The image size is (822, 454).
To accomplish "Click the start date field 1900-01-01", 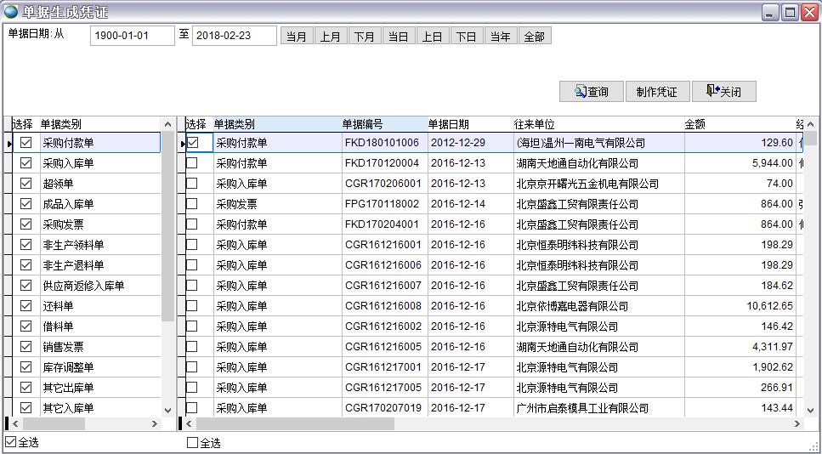I will pyautogui.click(x=132, y=36).
